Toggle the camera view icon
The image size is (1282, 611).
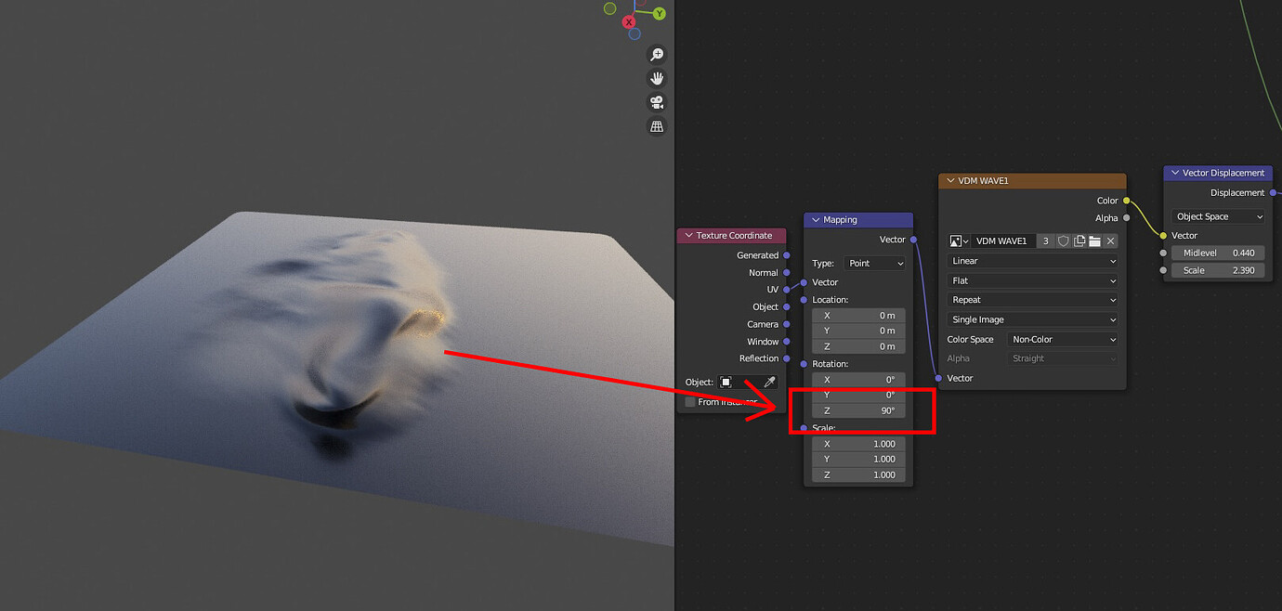pyautogui.click(x=657, y=102)
